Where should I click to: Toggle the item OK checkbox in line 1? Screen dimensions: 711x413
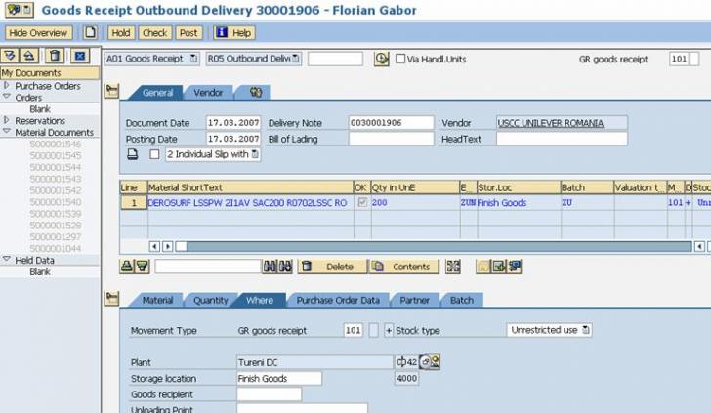point(363,203)
